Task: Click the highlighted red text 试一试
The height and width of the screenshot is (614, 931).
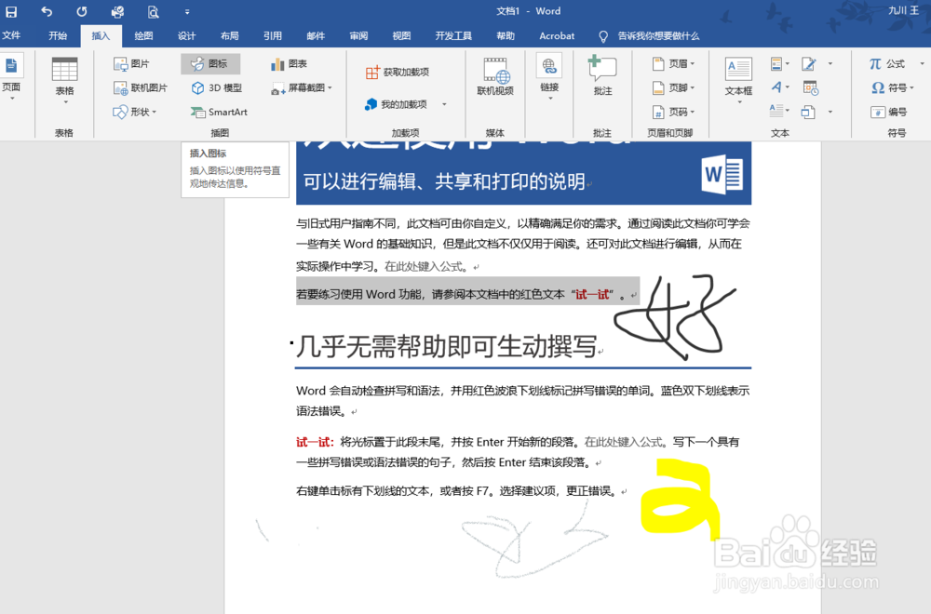Action: 592,294
